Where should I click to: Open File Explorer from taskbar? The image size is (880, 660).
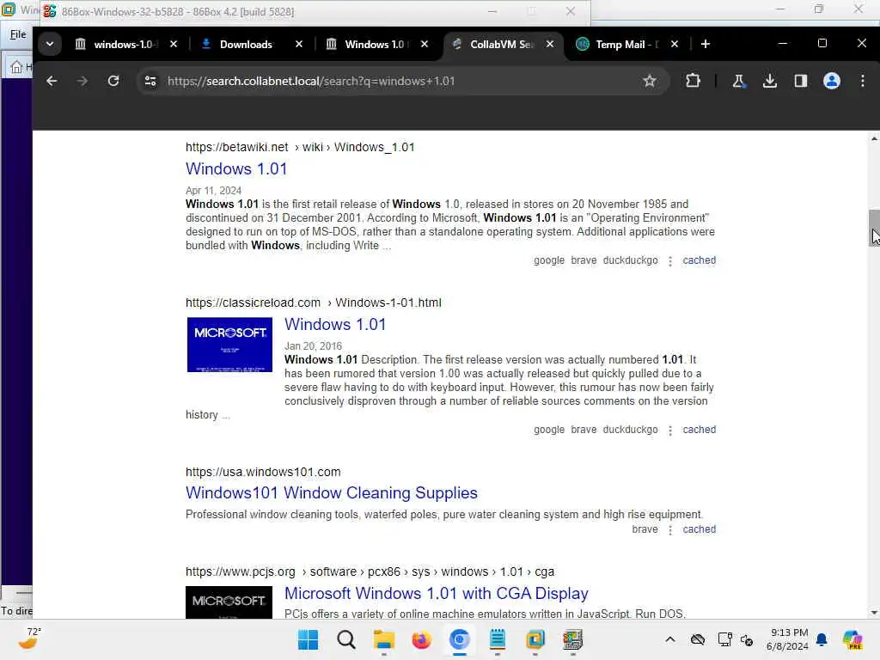[x=384, y=639]
